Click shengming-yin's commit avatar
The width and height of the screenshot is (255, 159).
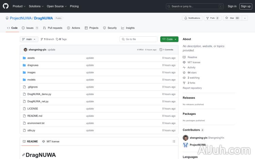26,50
